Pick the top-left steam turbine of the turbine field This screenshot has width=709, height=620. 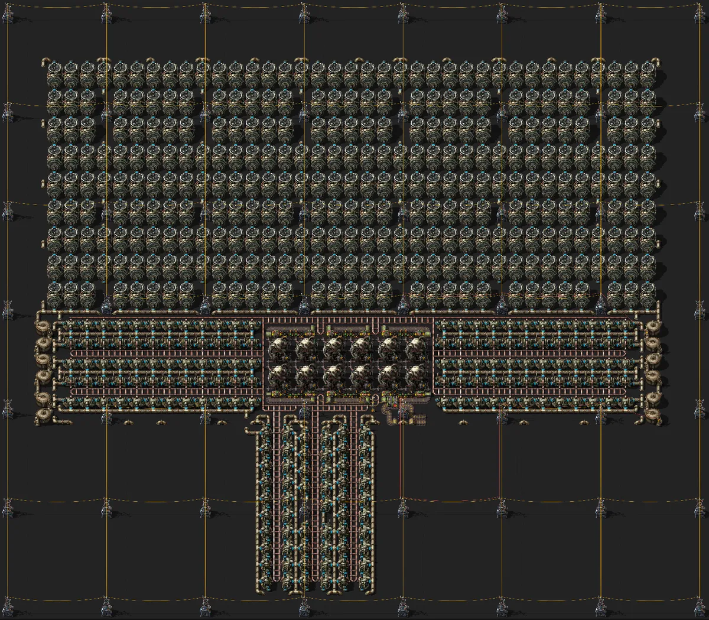pos(54,75)
